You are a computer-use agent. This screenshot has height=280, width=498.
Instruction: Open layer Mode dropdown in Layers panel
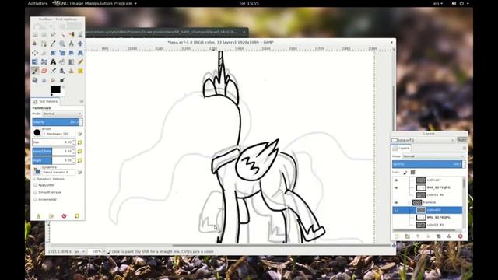[x=433, y=156]
